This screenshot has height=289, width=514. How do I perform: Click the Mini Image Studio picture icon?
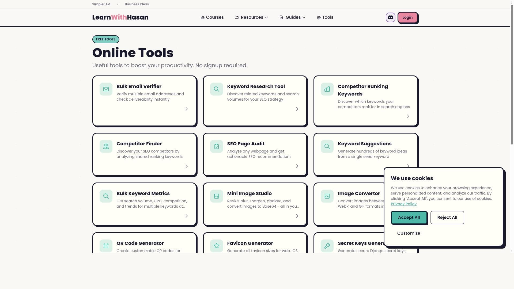(217, 196)
